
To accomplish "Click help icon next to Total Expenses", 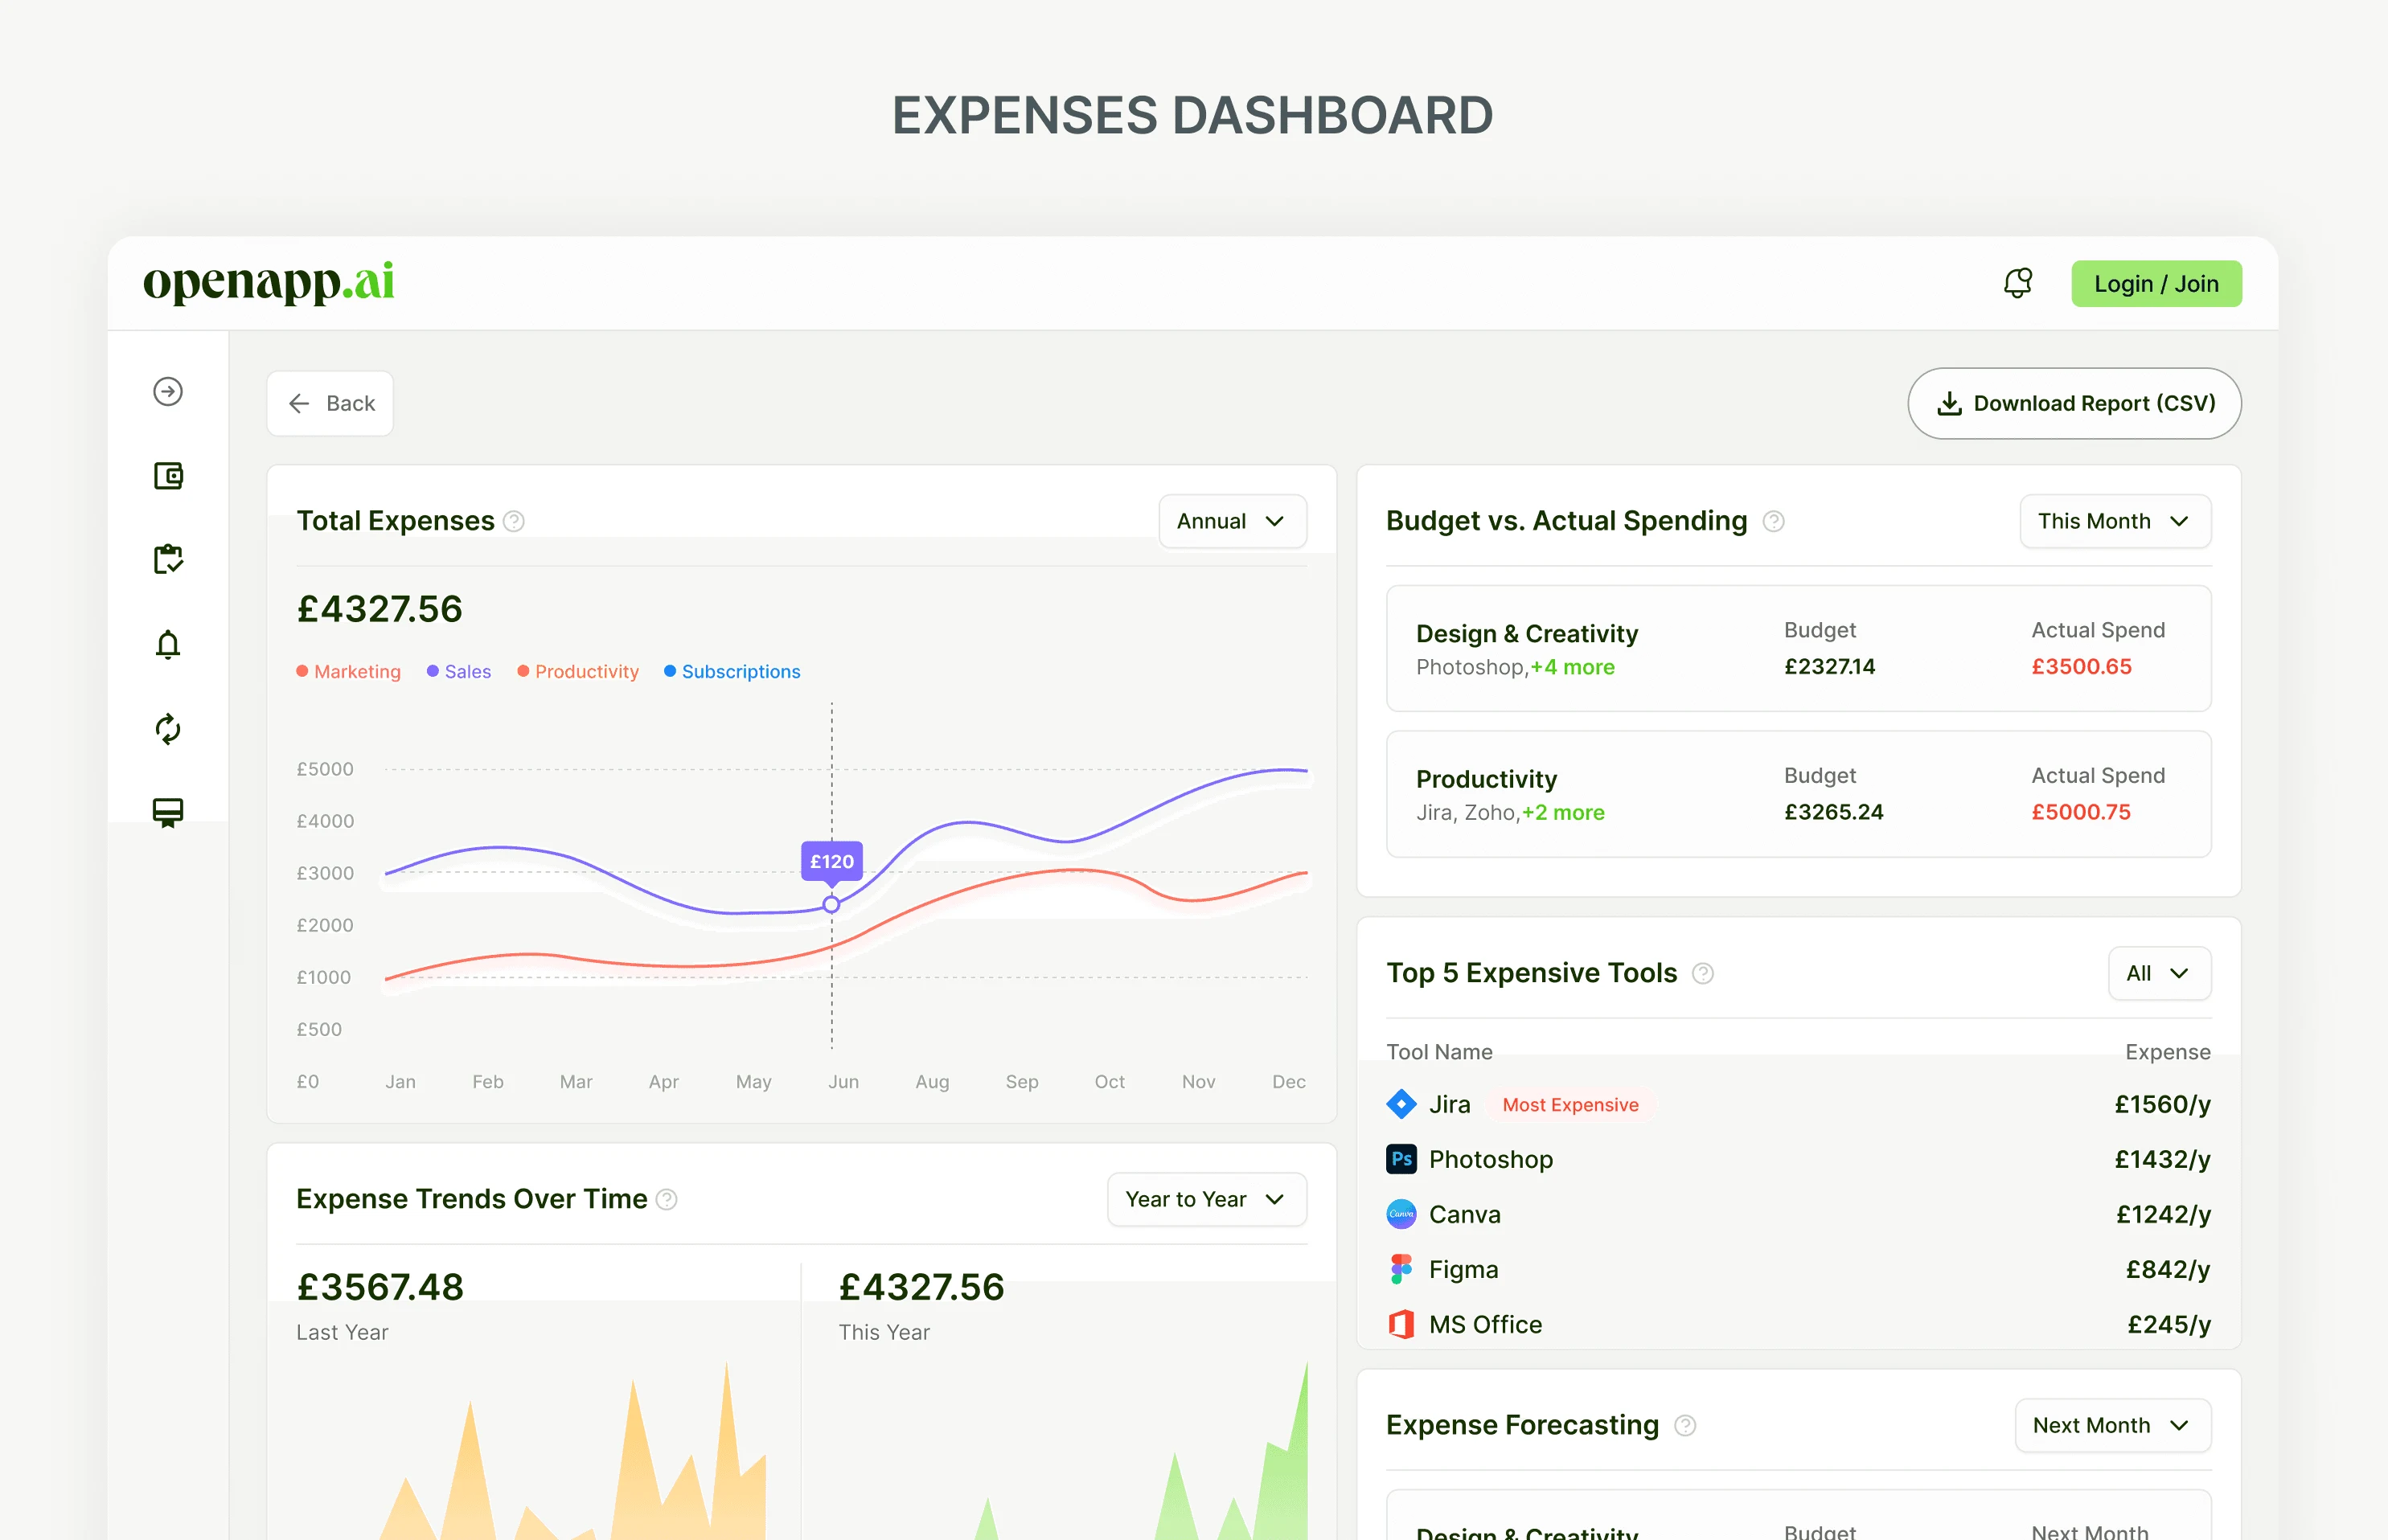I will coord(515,521).
